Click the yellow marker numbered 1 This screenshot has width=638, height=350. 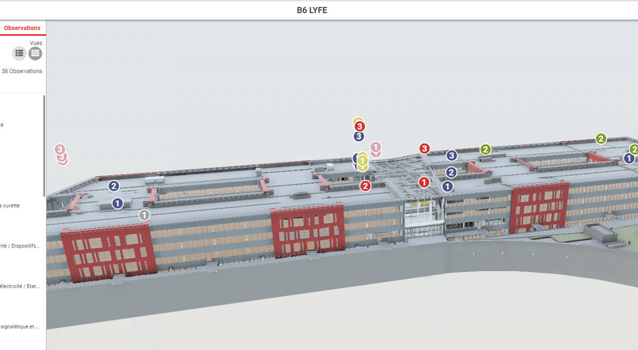coord(363,161)
